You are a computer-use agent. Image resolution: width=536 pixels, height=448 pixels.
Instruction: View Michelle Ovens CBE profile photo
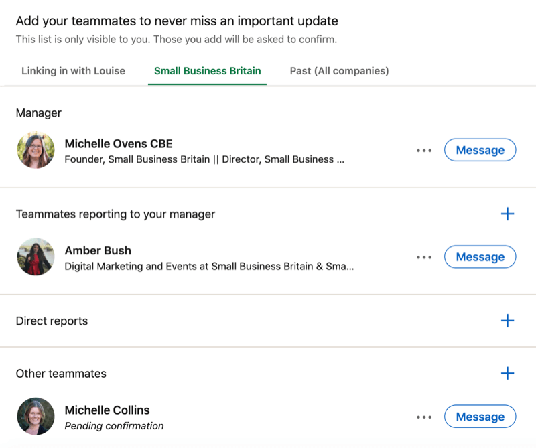[x=36, y=150]
